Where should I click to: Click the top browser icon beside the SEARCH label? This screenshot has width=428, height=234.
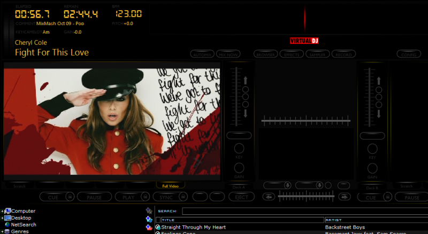click(x=149, y=211)
